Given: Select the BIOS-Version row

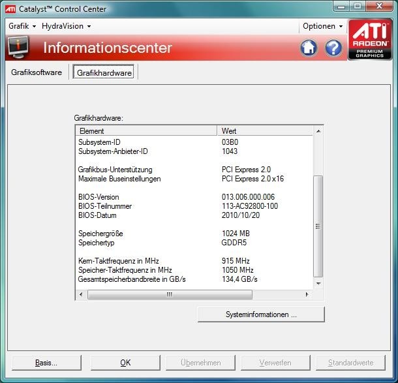Looking at the screenshot, I should (194, 197).
